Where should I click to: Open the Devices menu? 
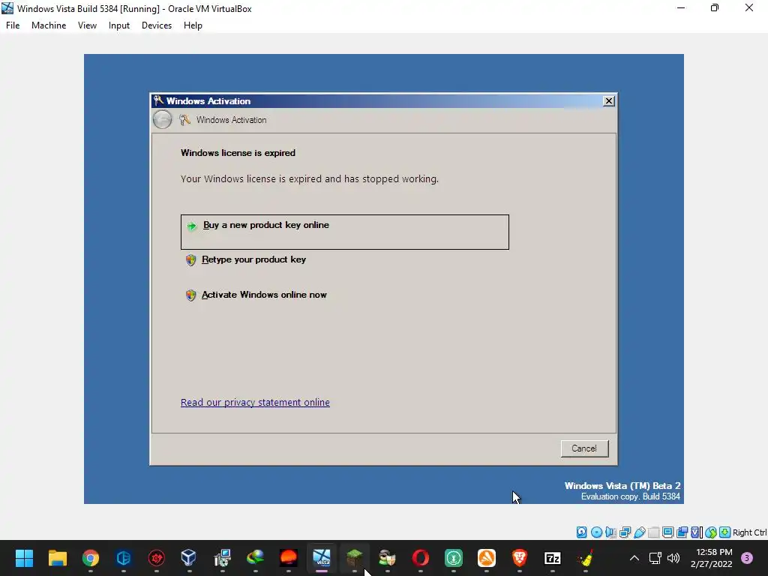tap(157, 25)
